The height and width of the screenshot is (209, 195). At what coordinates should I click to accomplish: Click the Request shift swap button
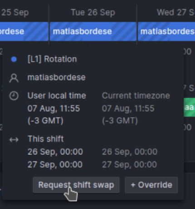76,185
